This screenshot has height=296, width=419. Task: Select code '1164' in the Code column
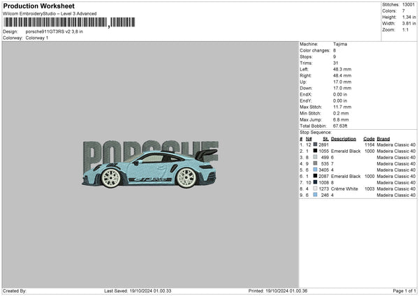(x=369, y=145)
